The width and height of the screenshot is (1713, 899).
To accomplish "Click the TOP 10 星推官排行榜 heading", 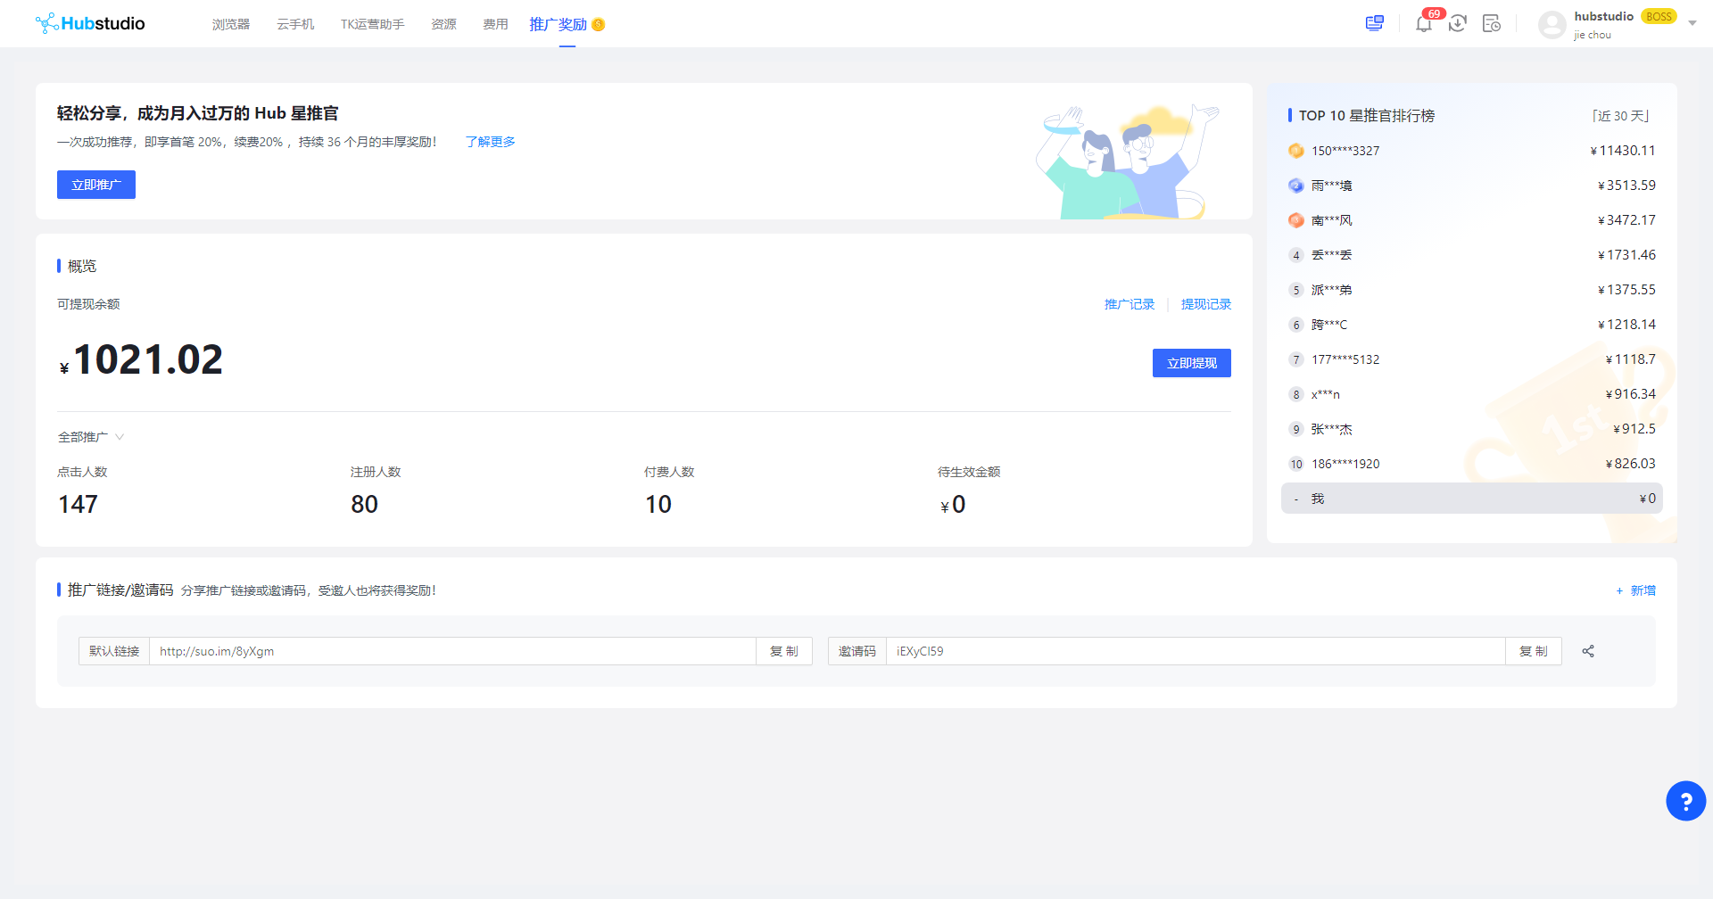I will [x=1367, y=116].
